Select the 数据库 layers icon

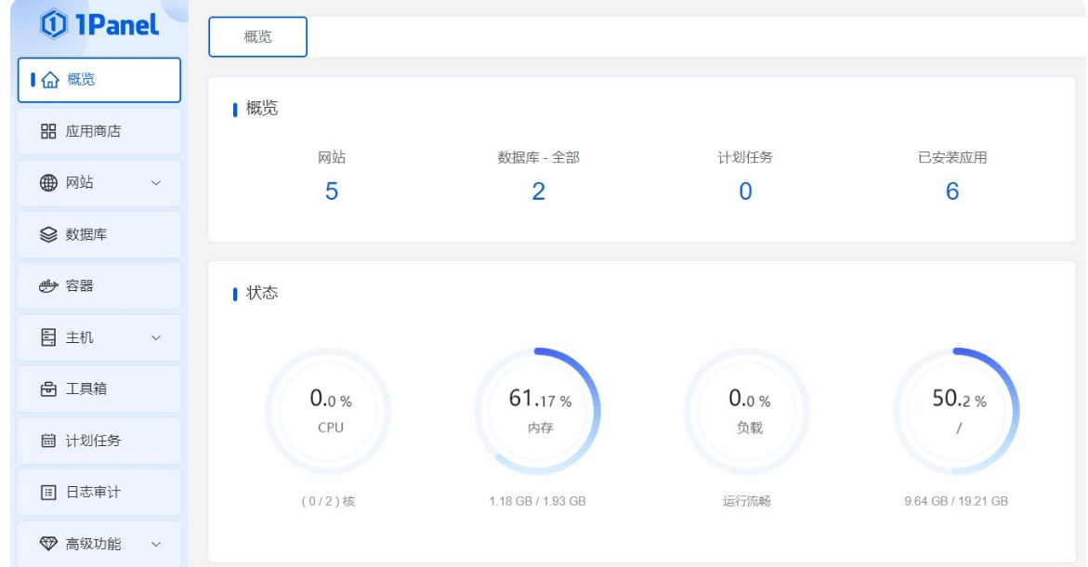click(x=49, y=234)
